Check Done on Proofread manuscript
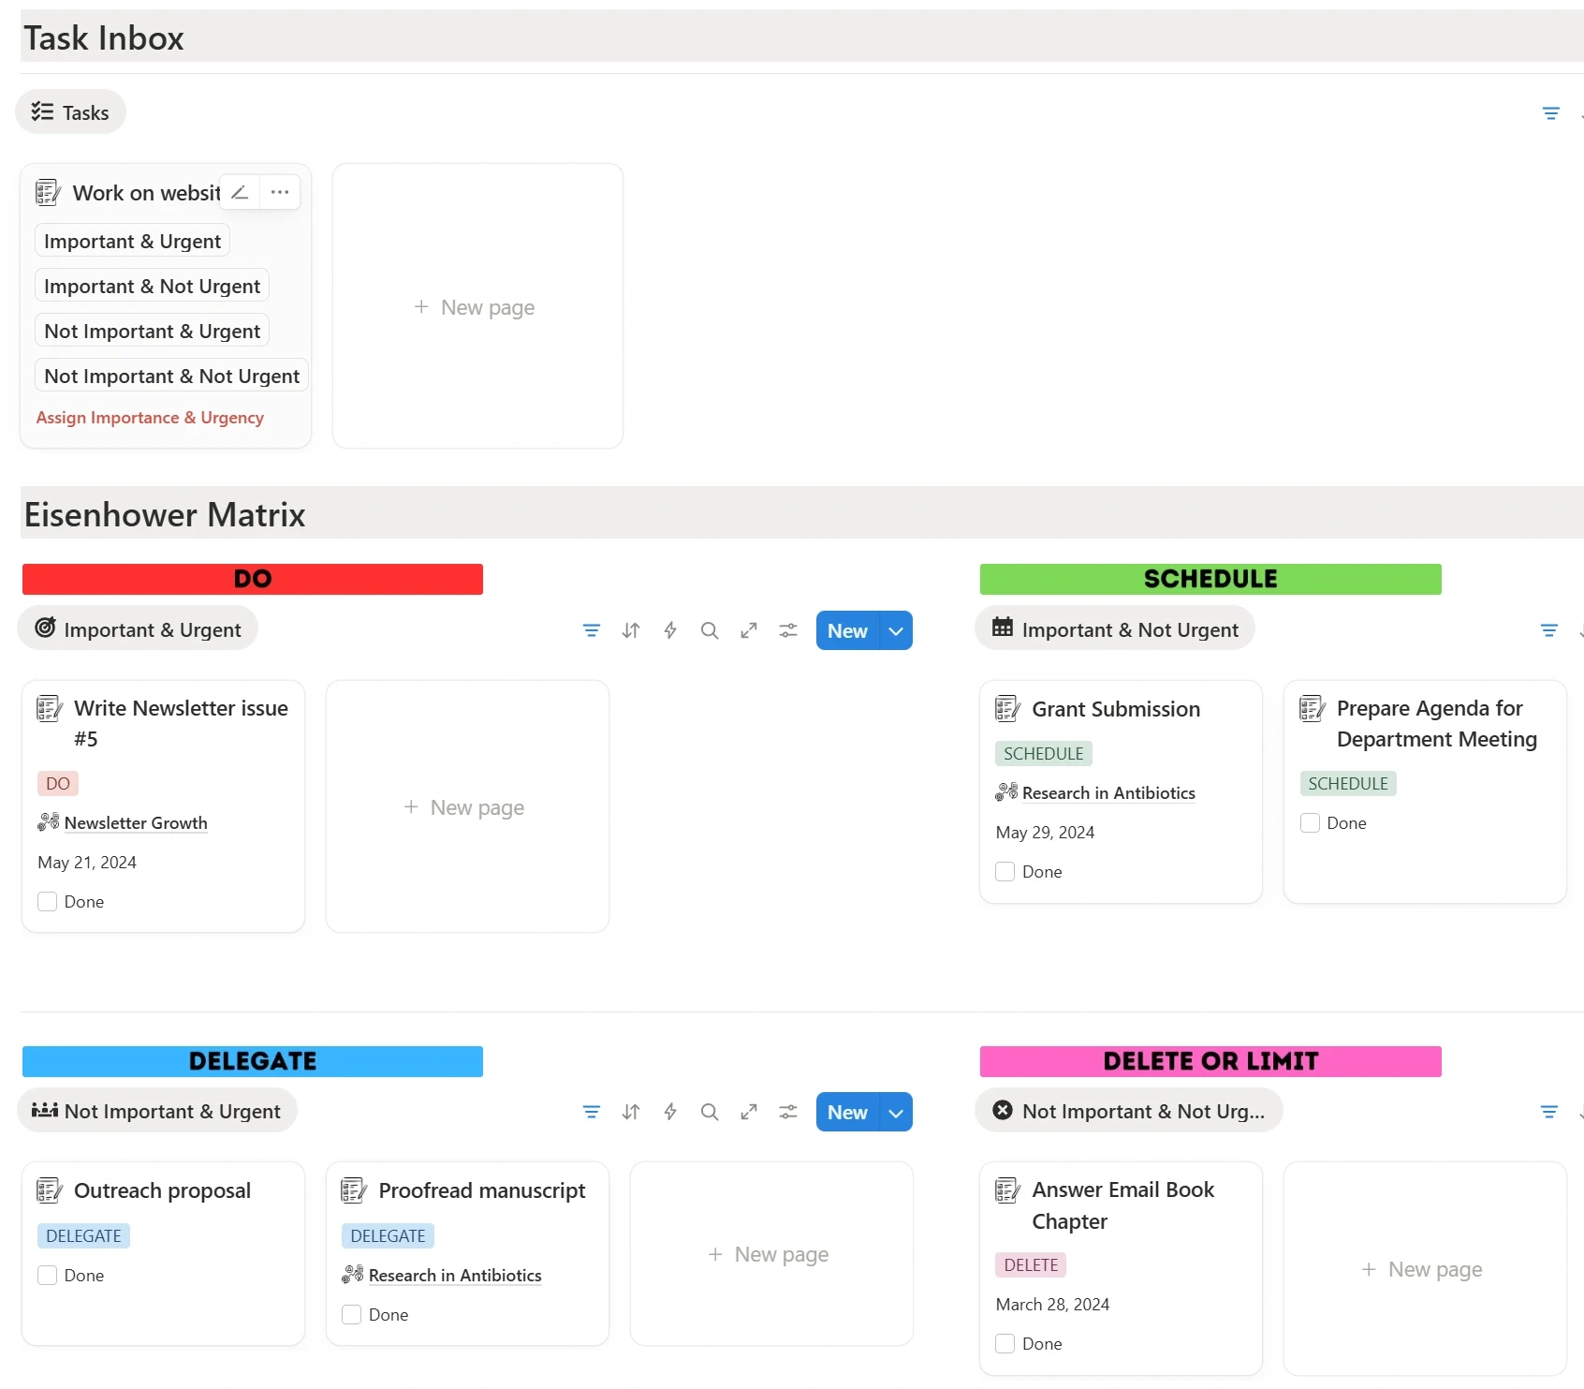Screen dimensions: 1584x1389 click(x=351, y=1314)
